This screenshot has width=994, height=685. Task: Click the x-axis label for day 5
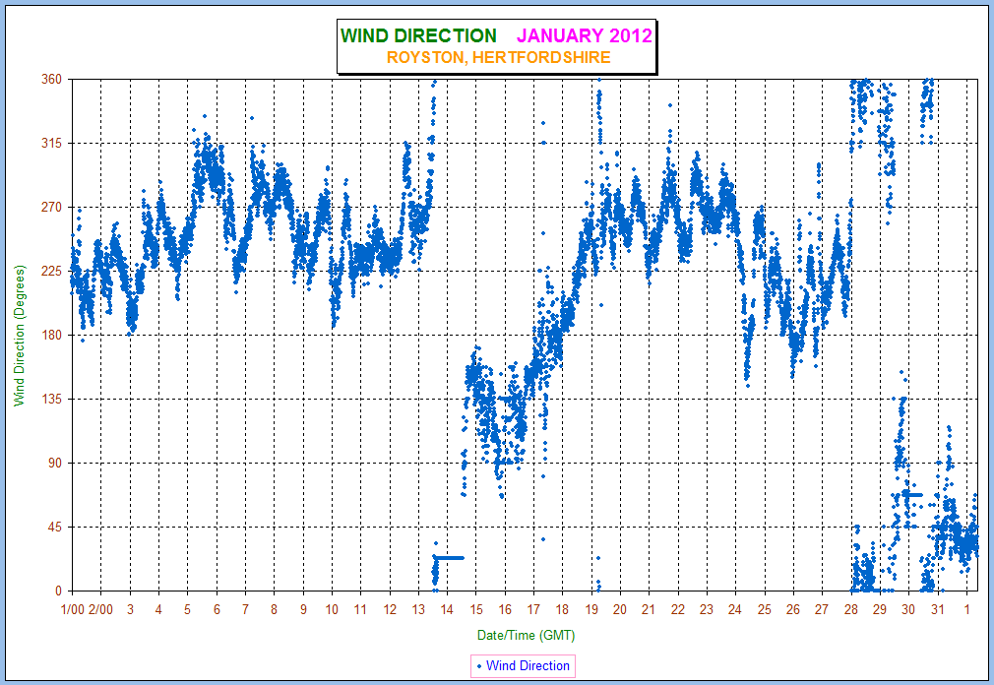pyautogui.click(x=188, y=609)
